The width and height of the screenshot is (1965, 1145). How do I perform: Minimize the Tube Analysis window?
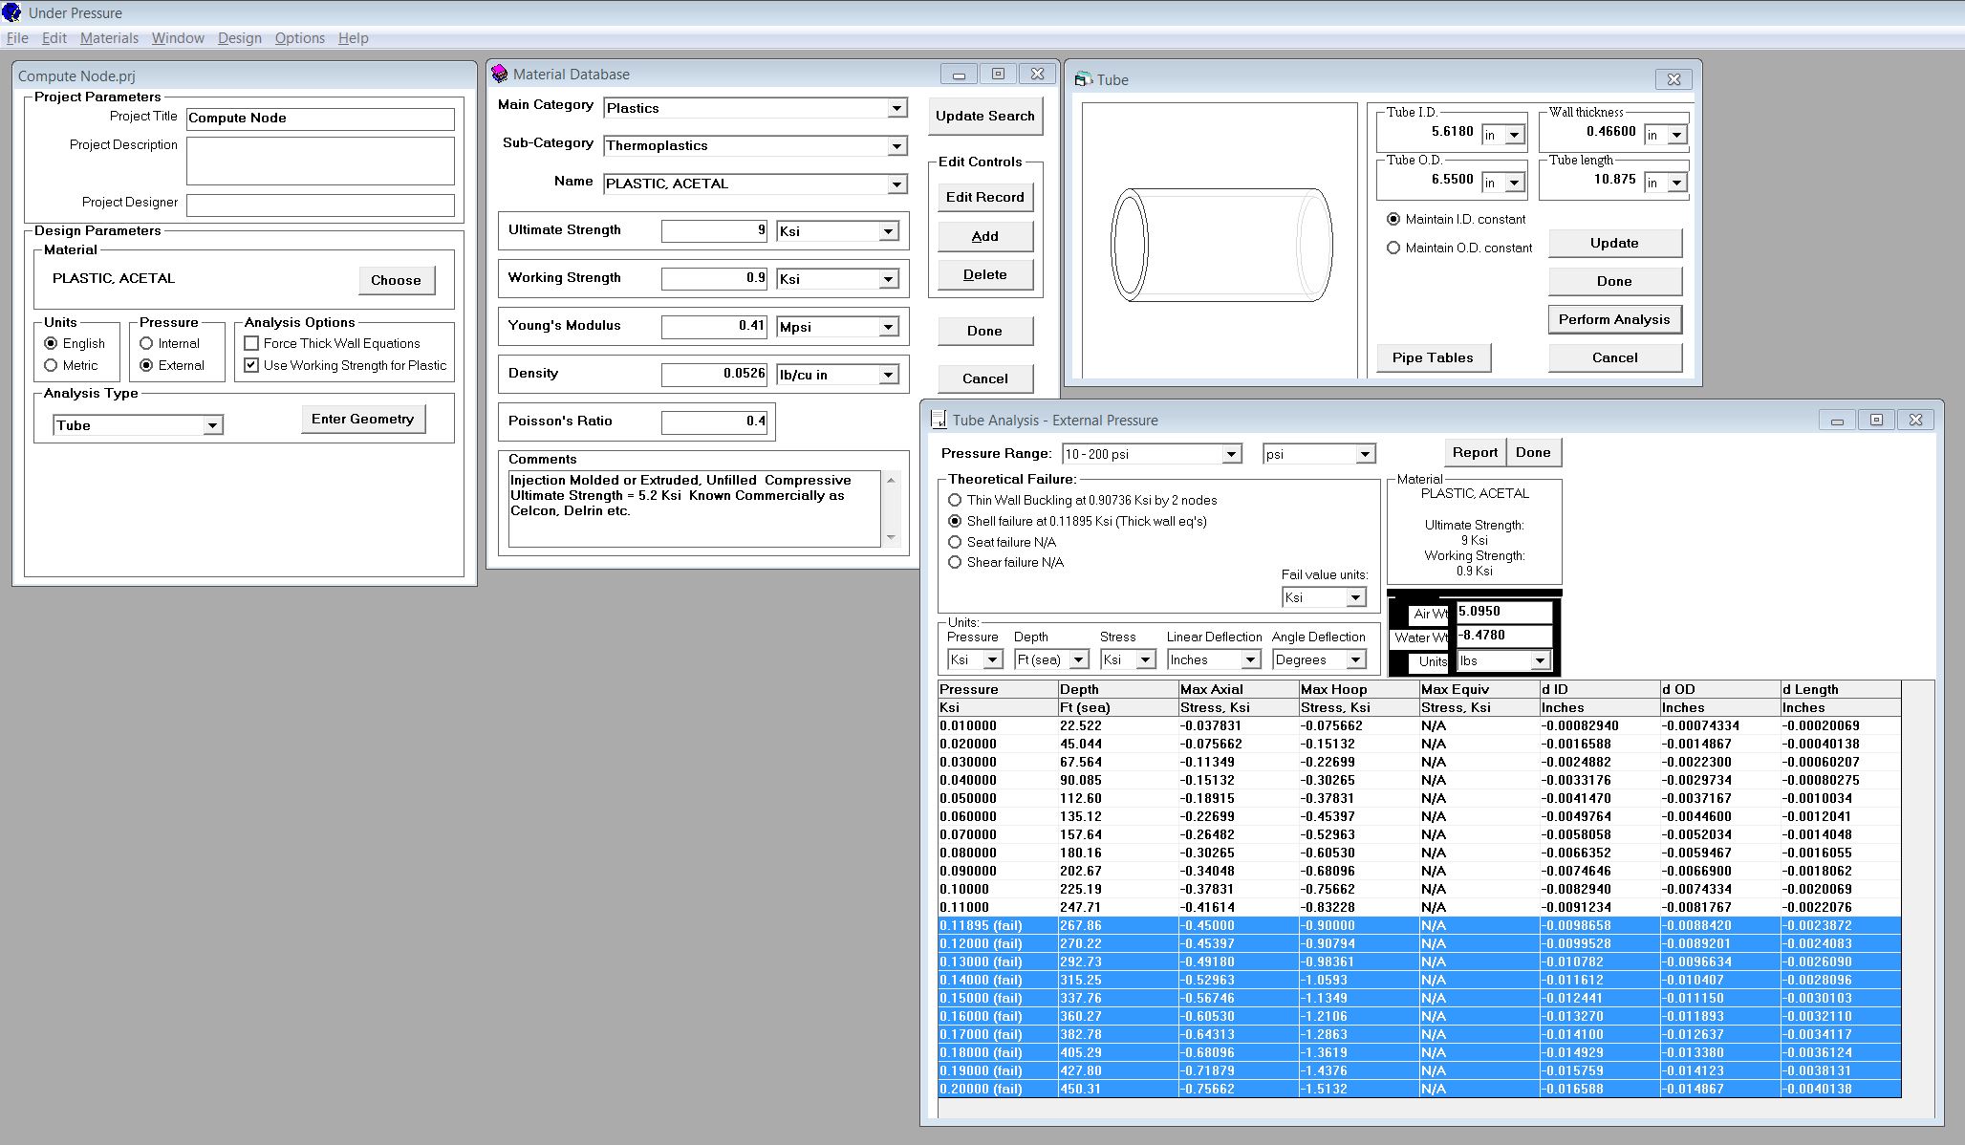(x=1837, y=420)
